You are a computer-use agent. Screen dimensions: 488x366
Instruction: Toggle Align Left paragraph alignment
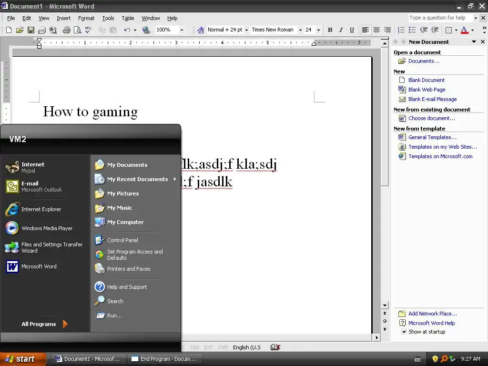366,30
